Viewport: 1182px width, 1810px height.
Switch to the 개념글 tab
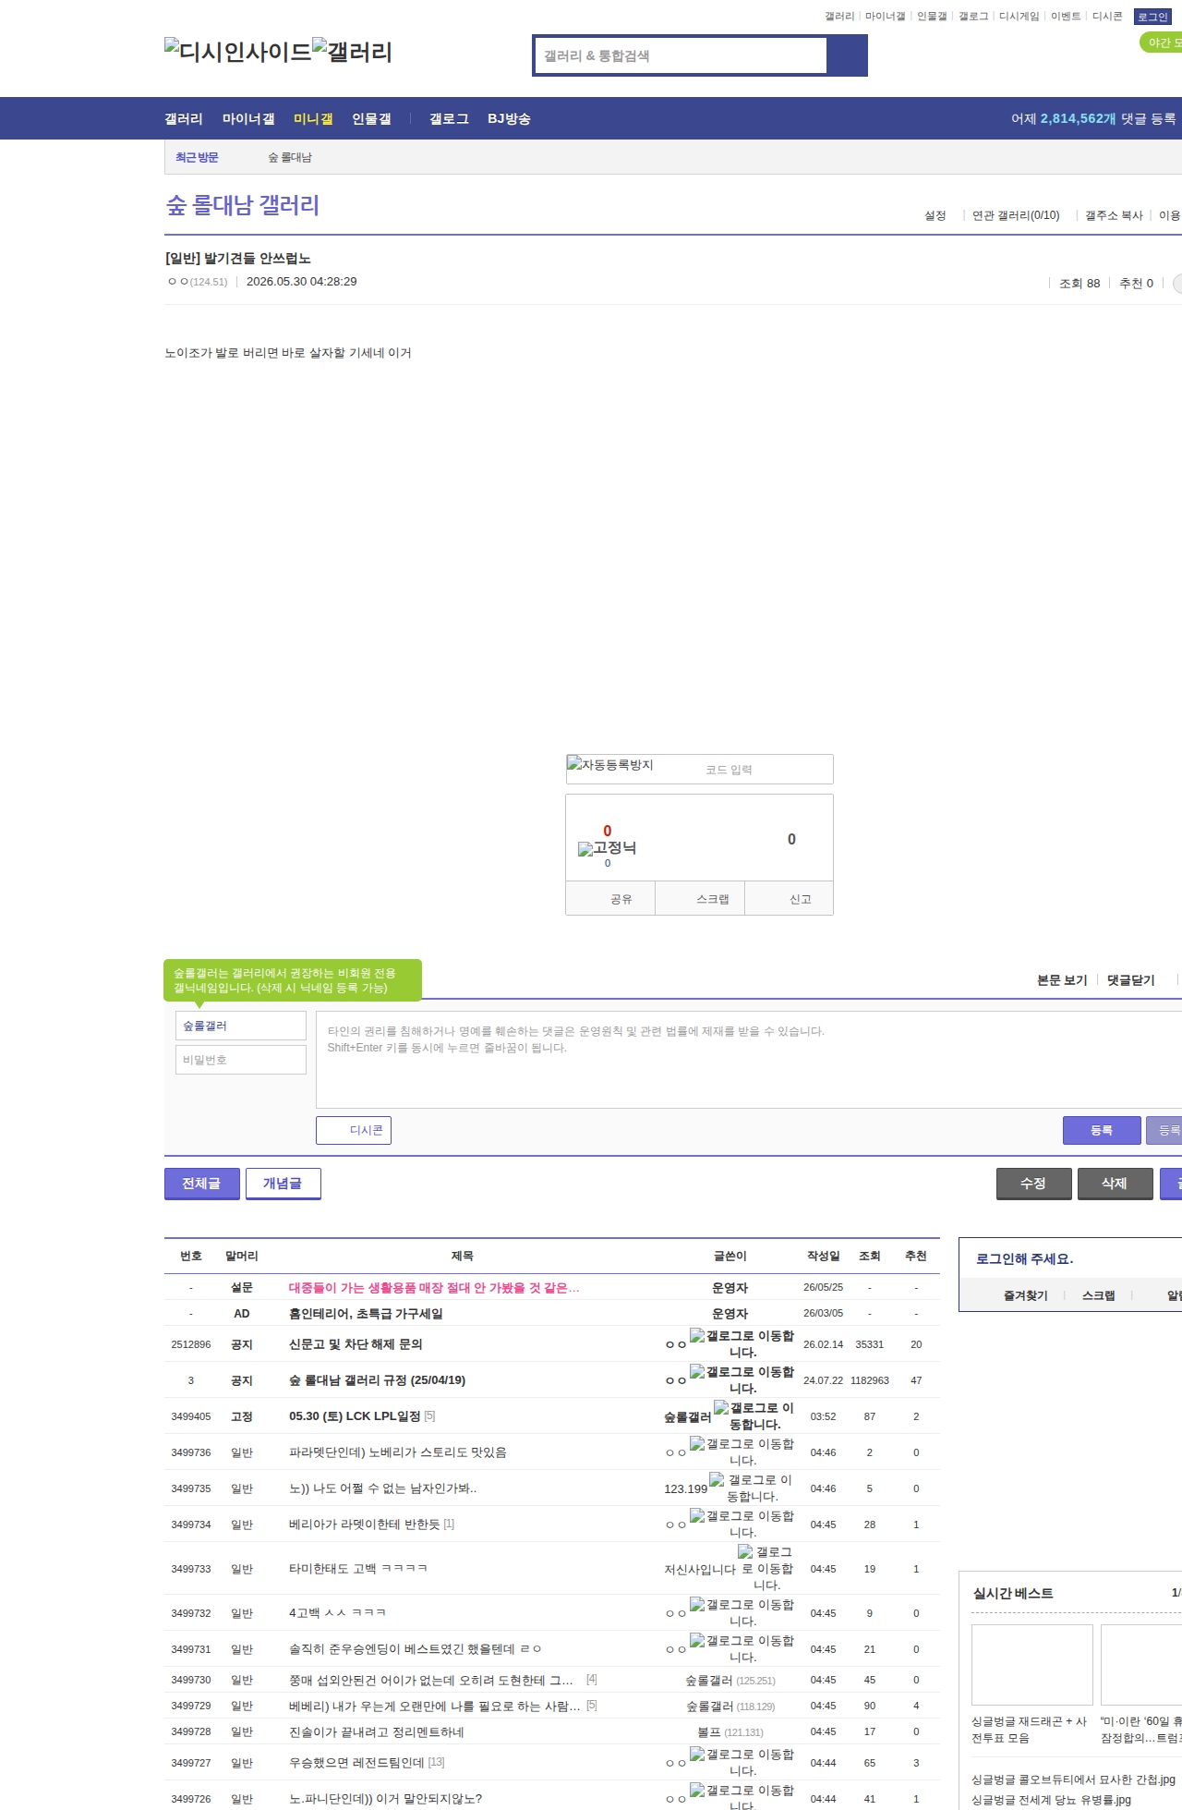pyautogui.click(x=283, y=1184)
